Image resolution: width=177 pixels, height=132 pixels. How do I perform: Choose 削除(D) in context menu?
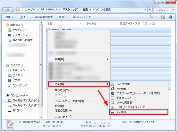(79, 106)
